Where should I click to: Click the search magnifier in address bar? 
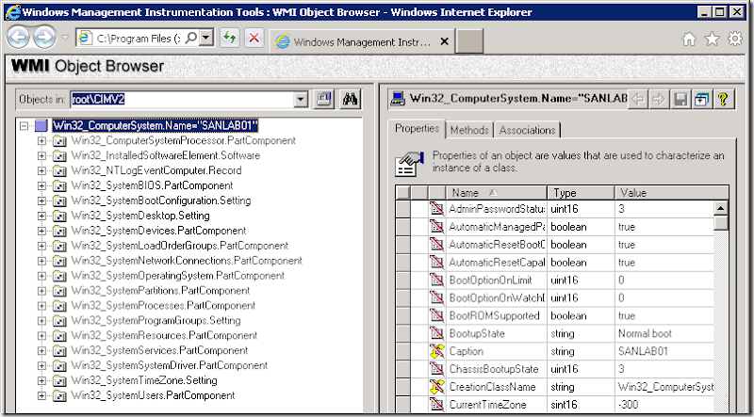pos(191,38)
